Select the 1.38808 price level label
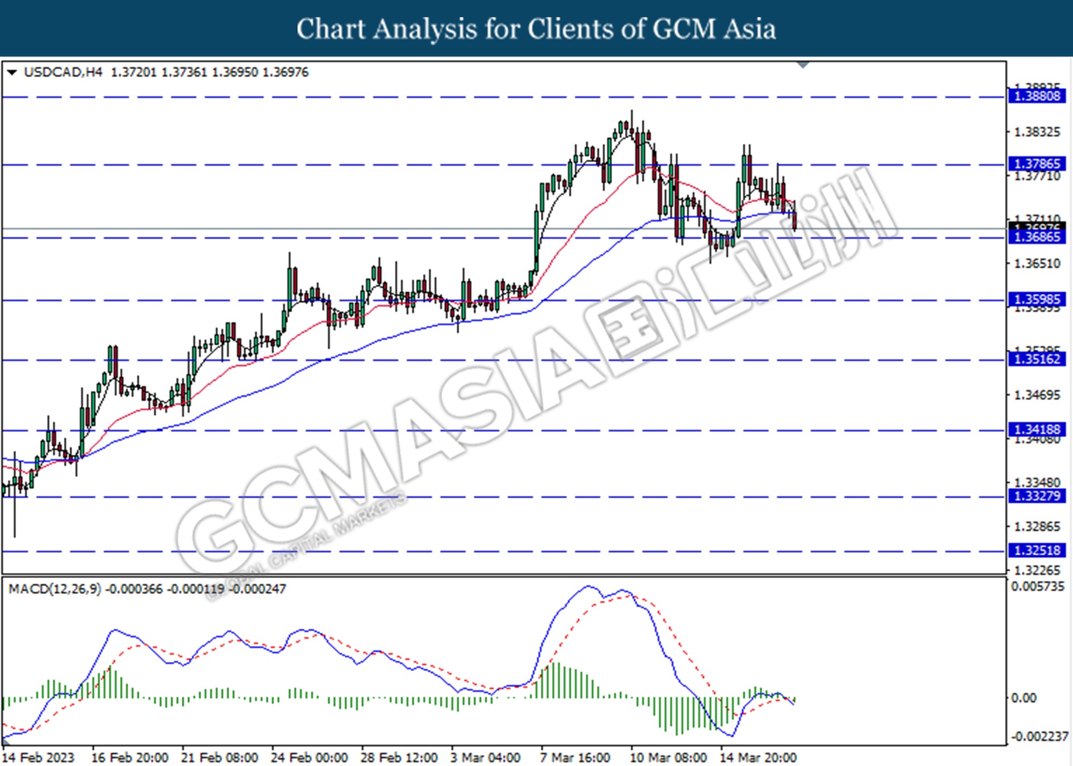This screenshot has height=766, width=1073. (x=1037, y=96)
